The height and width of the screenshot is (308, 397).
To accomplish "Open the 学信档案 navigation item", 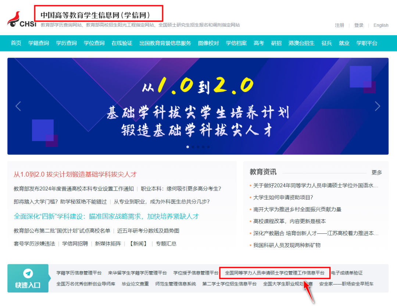I will (236, 43).
